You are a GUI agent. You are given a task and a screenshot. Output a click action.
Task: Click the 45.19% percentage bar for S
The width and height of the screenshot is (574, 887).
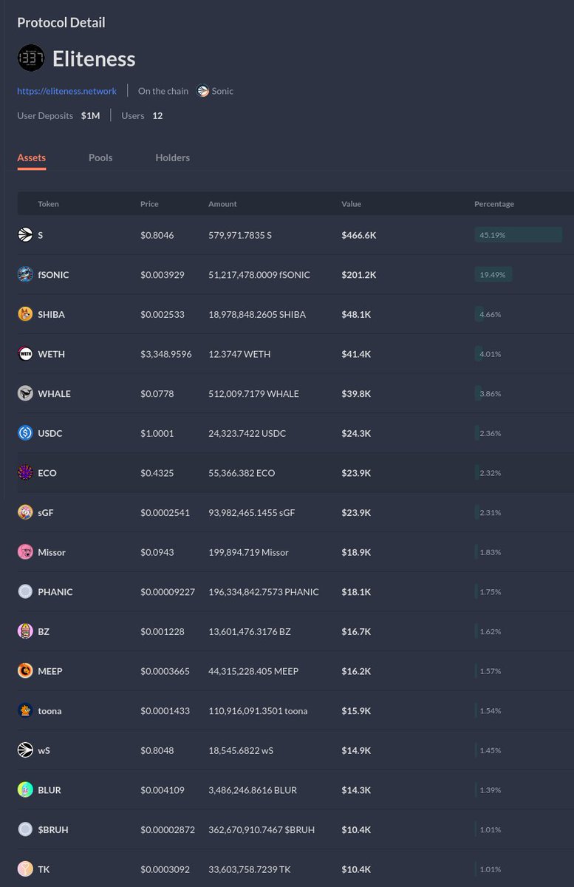tap(518, 235)
